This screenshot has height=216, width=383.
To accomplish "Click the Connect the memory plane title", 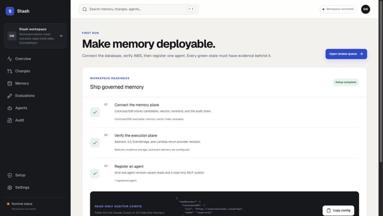I will [137, 105].
